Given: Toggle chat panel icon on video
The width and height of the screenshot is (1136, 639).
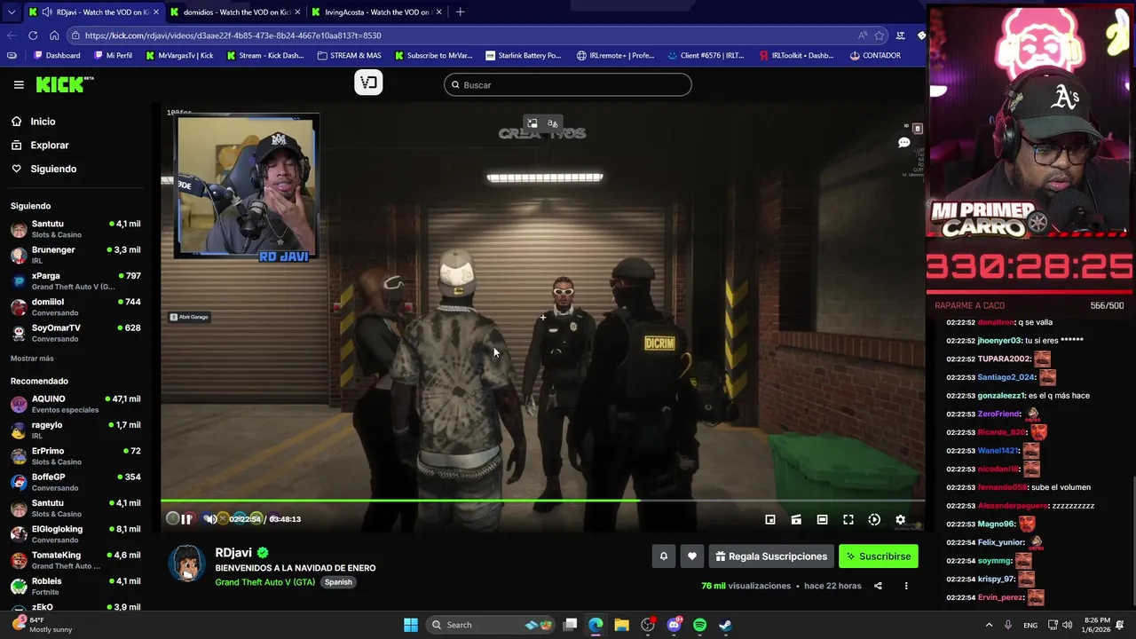Looking at the screenshot, I should click(x=903, y=143).
